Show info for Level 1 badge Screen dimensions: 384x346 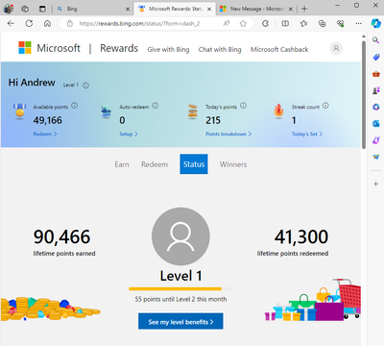[x=85, y=86]
